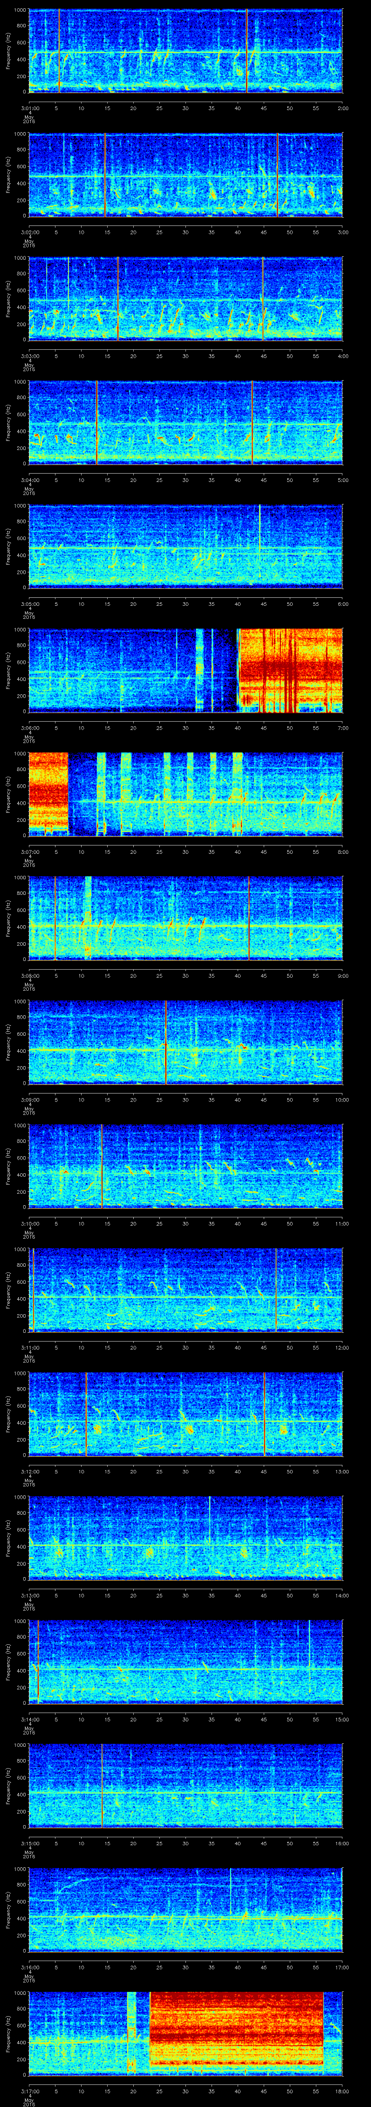Click the '3:02:00' start time label
The width and height of the screenshot is (371, 2107).
(x=29, y=232)
